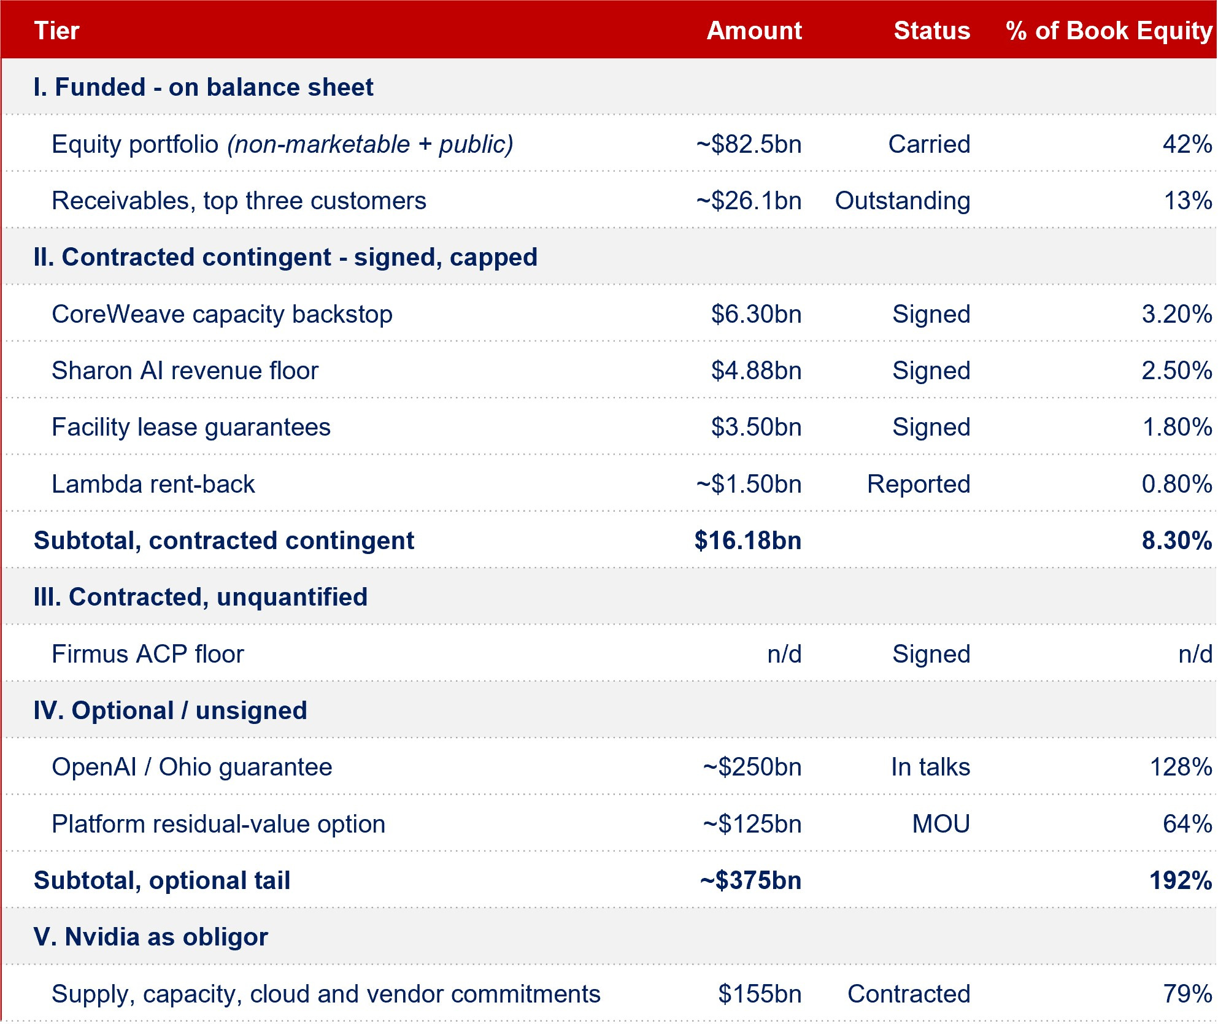The width and height of the screenshot is (1218, 1024).
Task: Click the "$3.50bn" amount cell
Action: 756,427
